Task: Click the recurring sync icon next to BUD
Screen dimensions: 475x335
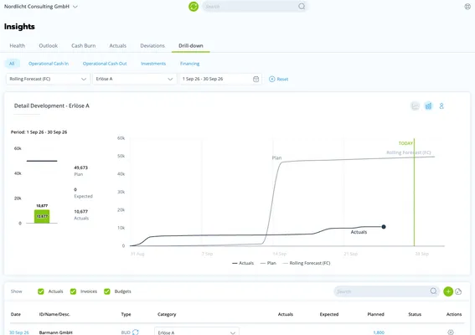Action: point(136,332)
